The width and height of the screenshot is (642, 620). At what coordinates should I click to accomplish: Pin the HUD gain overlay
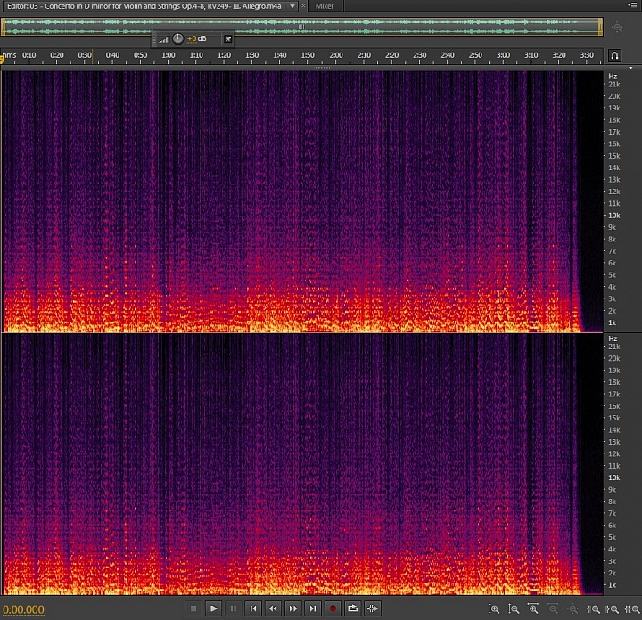228,39
